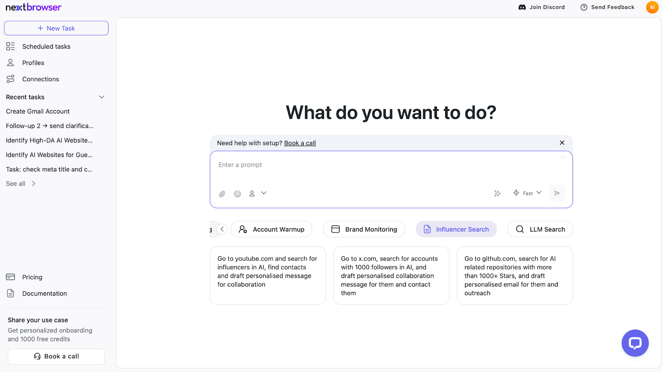
Task: Click the send prompt arrow button
Action: (557, 193)
